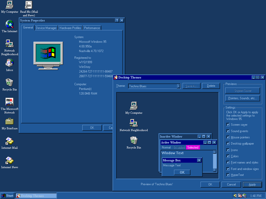This screenshot has height=199, width=266.
Task: Switch to the Device Manager tab
Action: pyautogui.click(x=46, y=28)
